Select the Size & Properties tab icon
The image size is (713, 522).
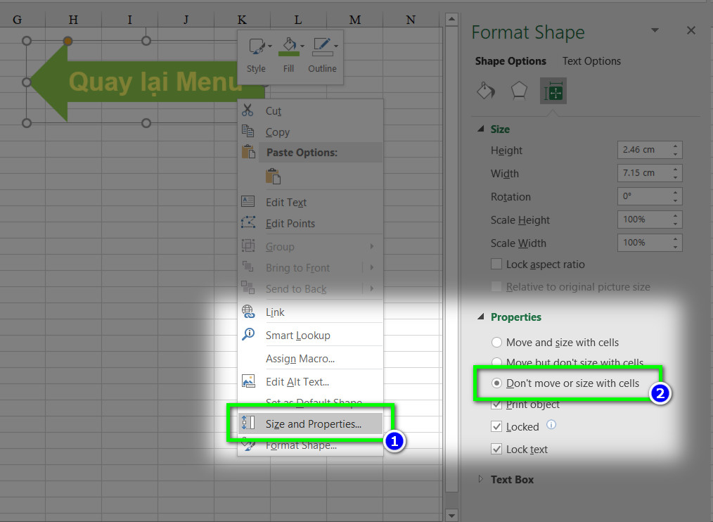tap(553, 91)
